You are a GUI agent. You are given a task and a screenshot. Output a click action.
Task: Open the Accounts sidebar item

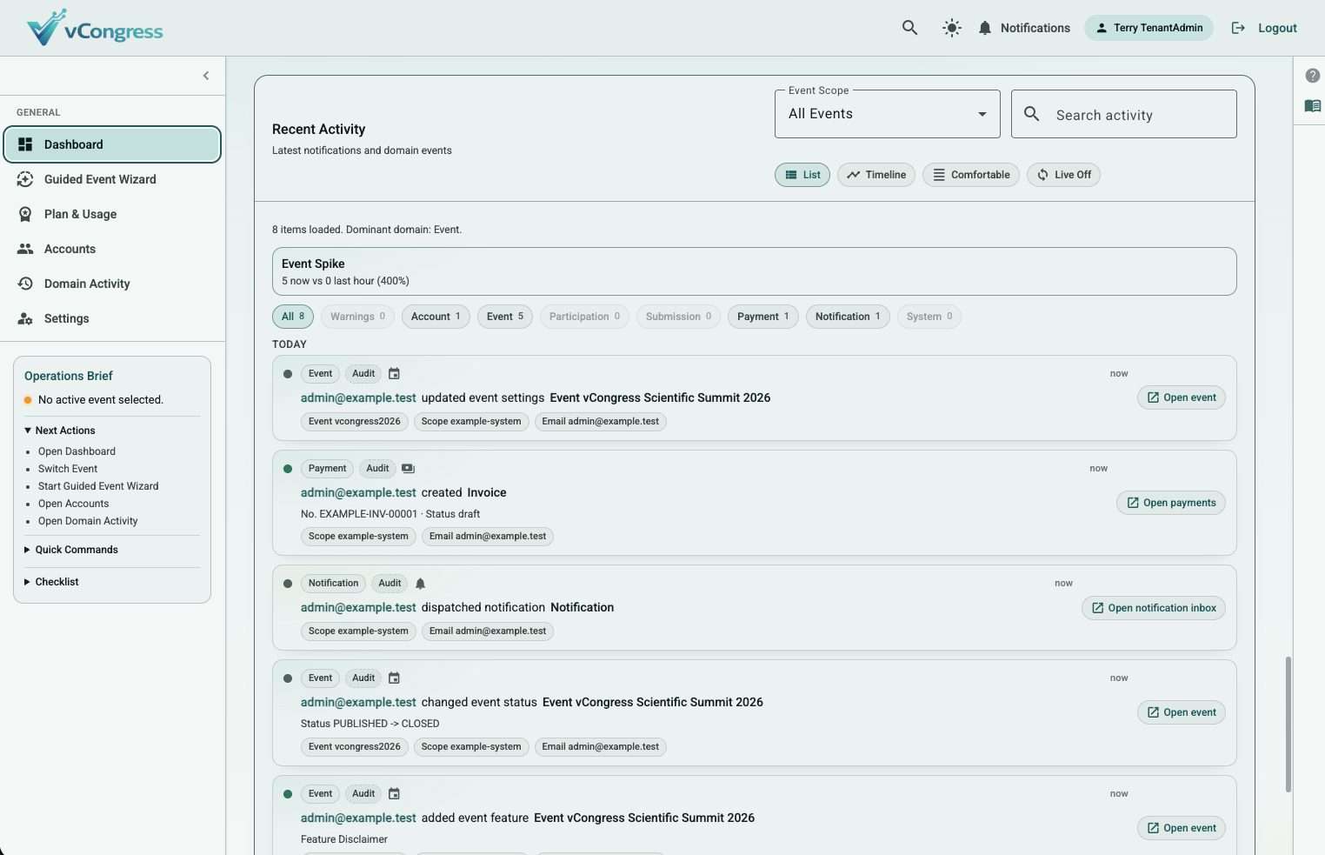(112, 249)
